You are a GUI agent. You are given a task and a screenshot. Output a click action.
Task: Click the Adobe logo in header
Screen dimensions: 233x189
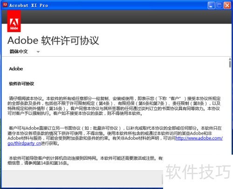14,21
